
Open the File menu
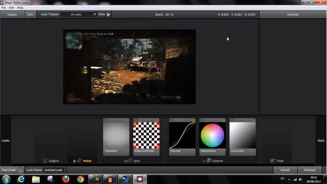click(x=4, y=8)
